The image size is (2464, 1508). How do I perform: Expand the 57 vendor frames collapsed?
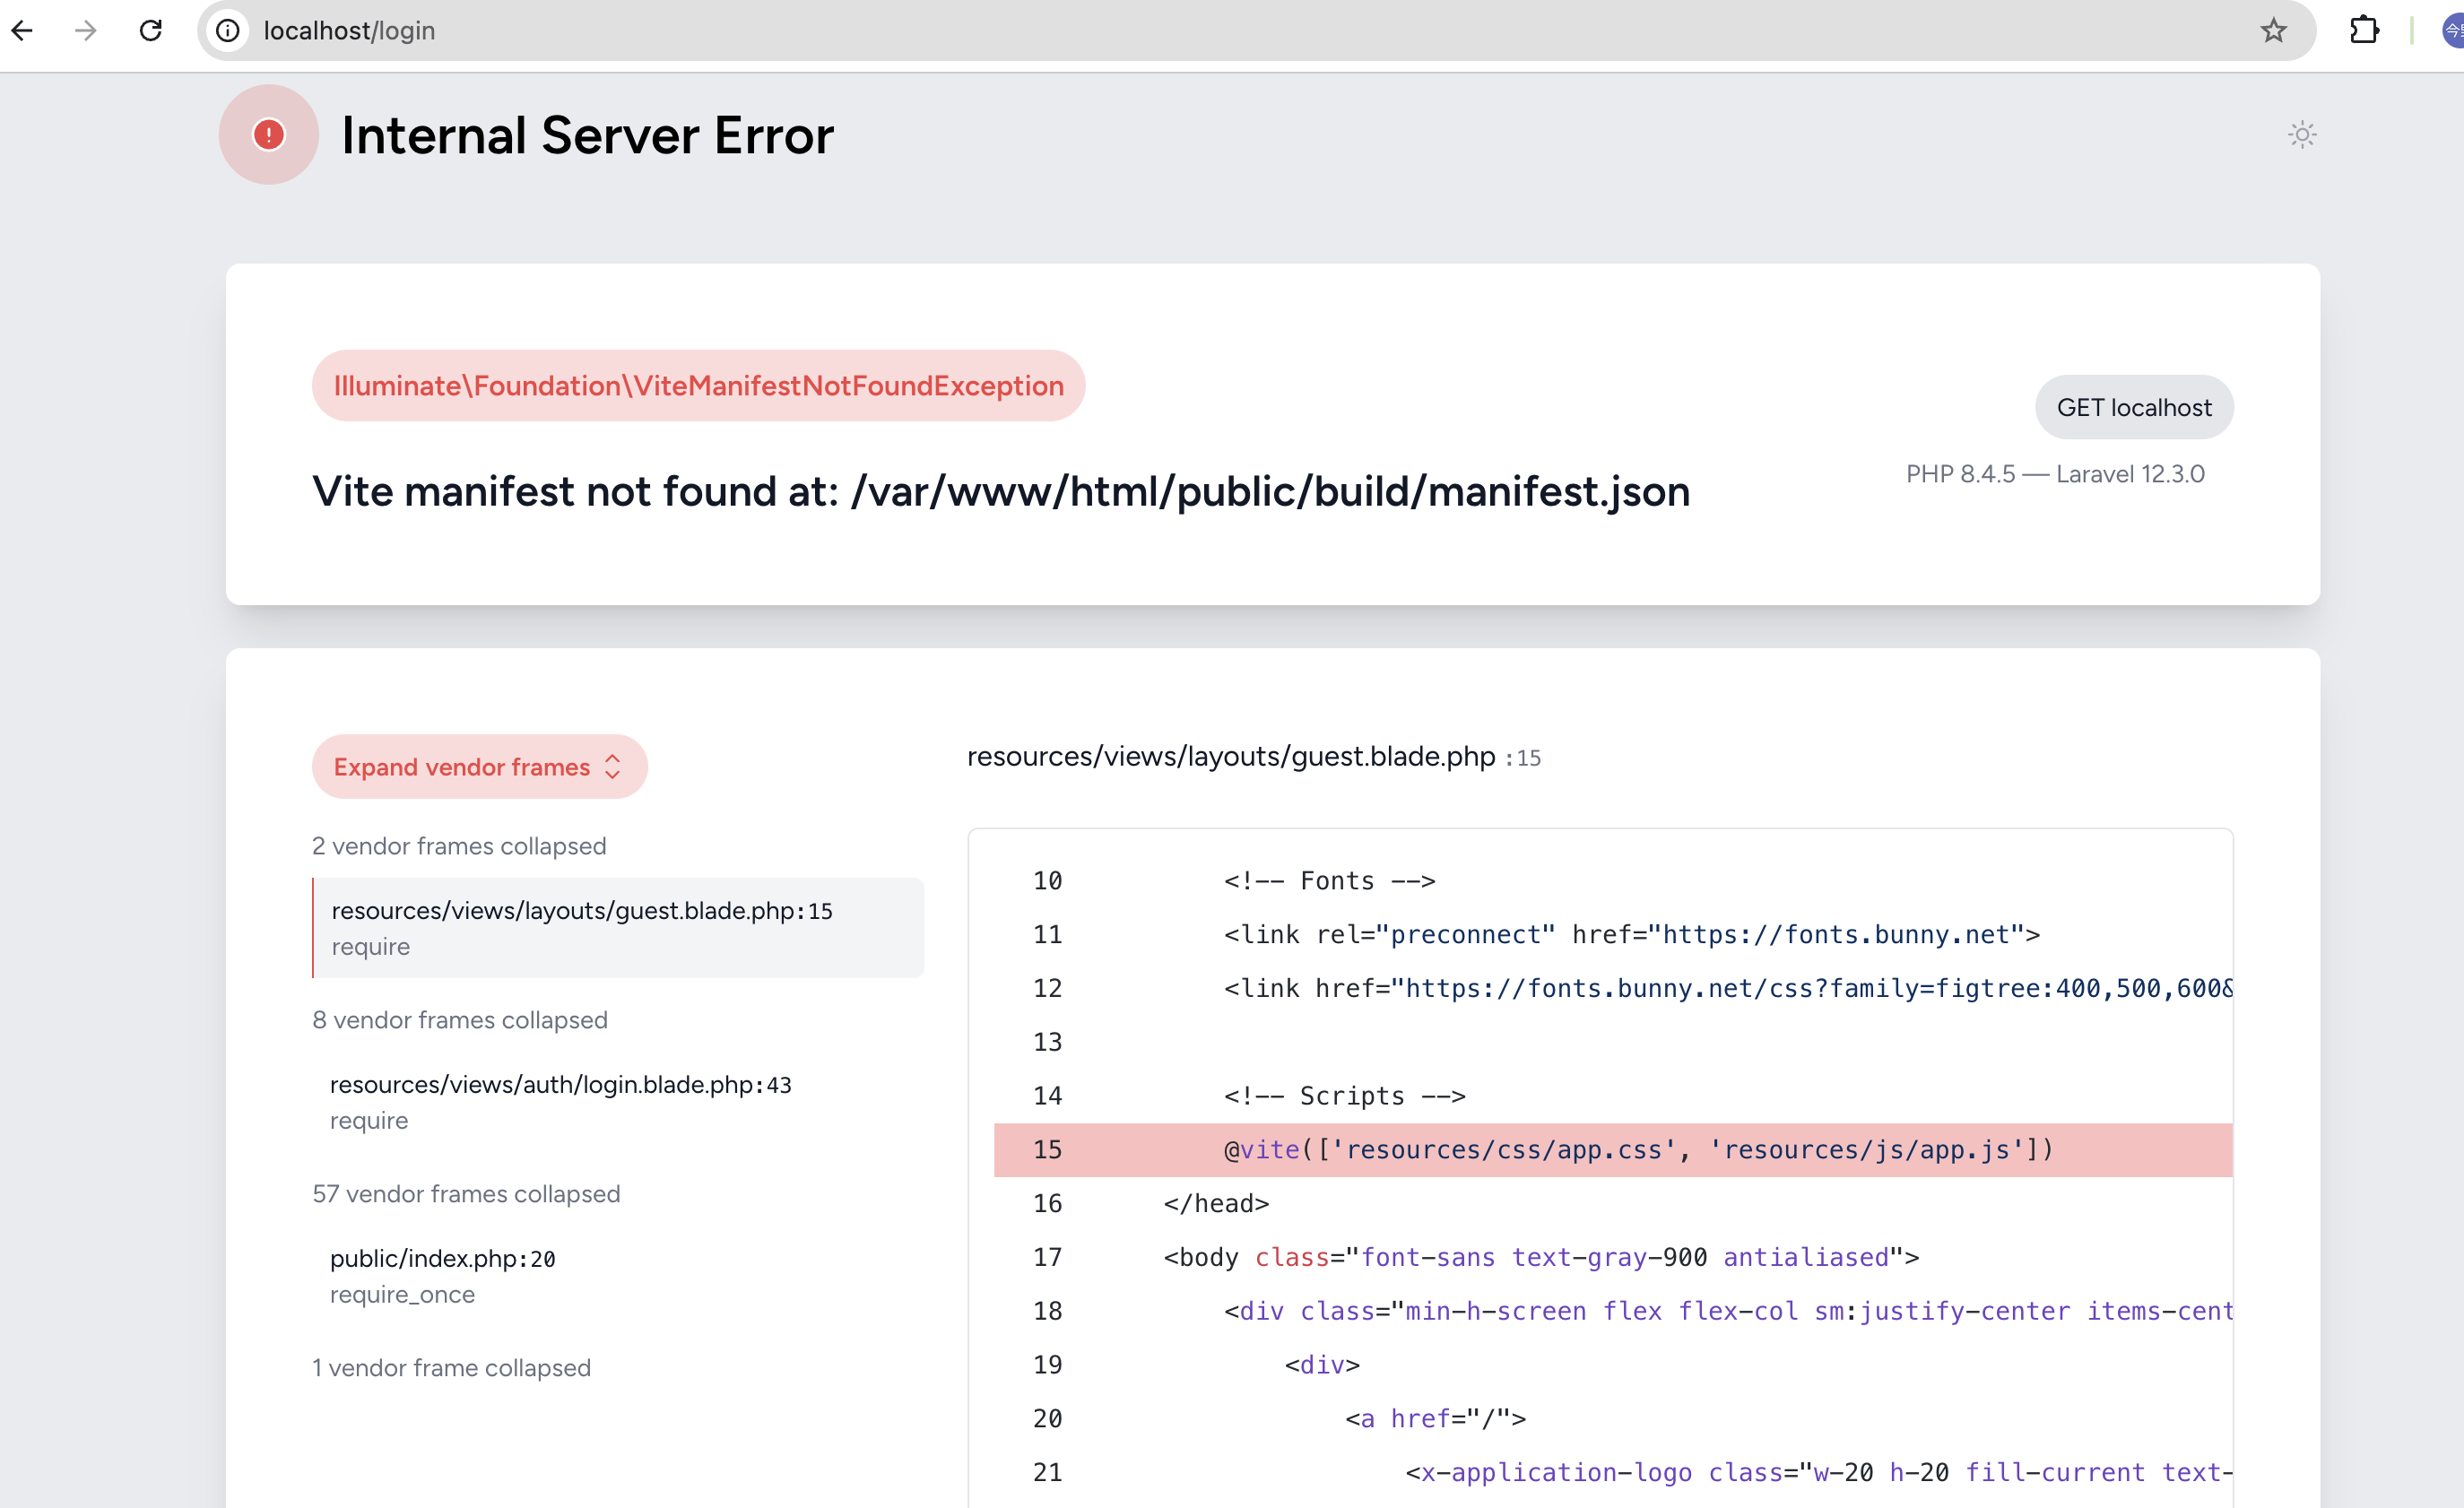466,1194
